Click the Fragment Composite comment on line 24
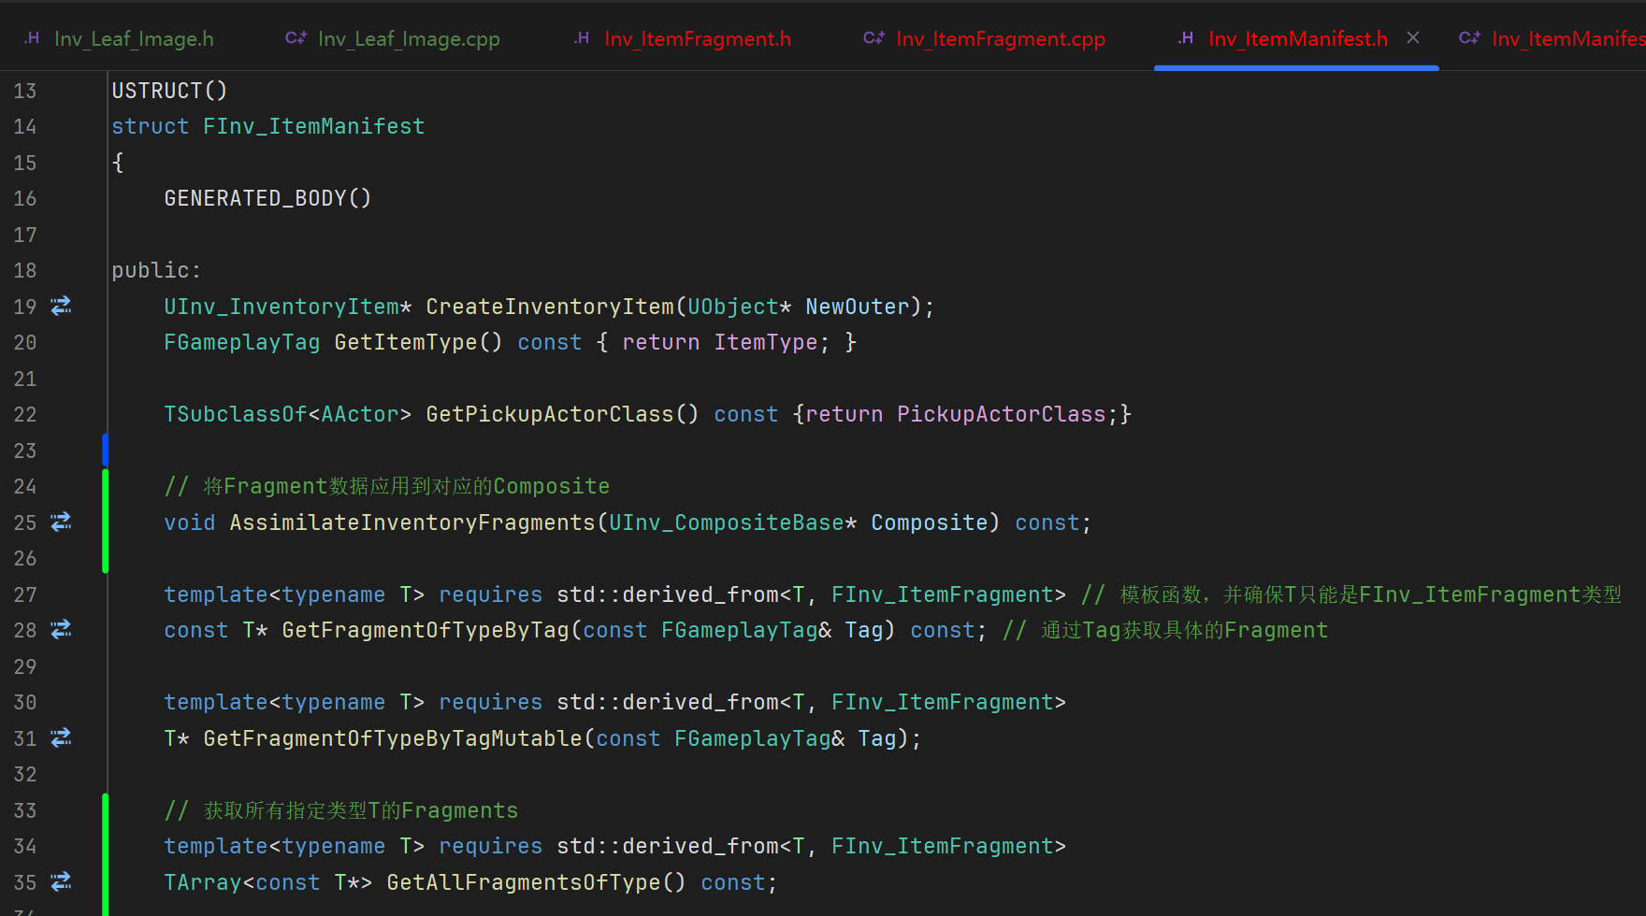 [387, 486]
